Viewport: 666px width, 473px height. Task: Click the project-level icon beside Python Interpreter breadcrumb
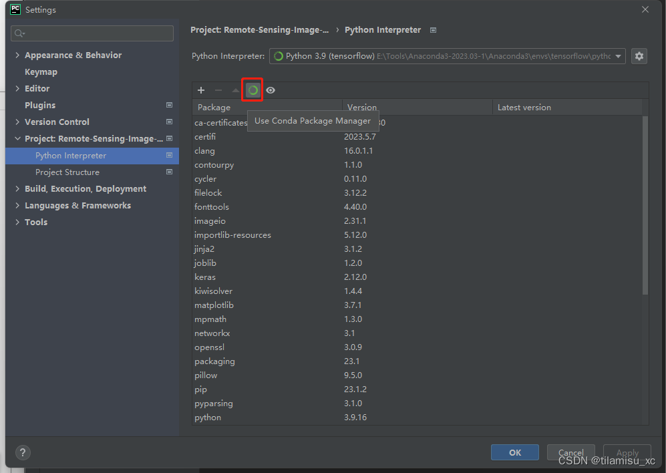(x=434, y=30)
